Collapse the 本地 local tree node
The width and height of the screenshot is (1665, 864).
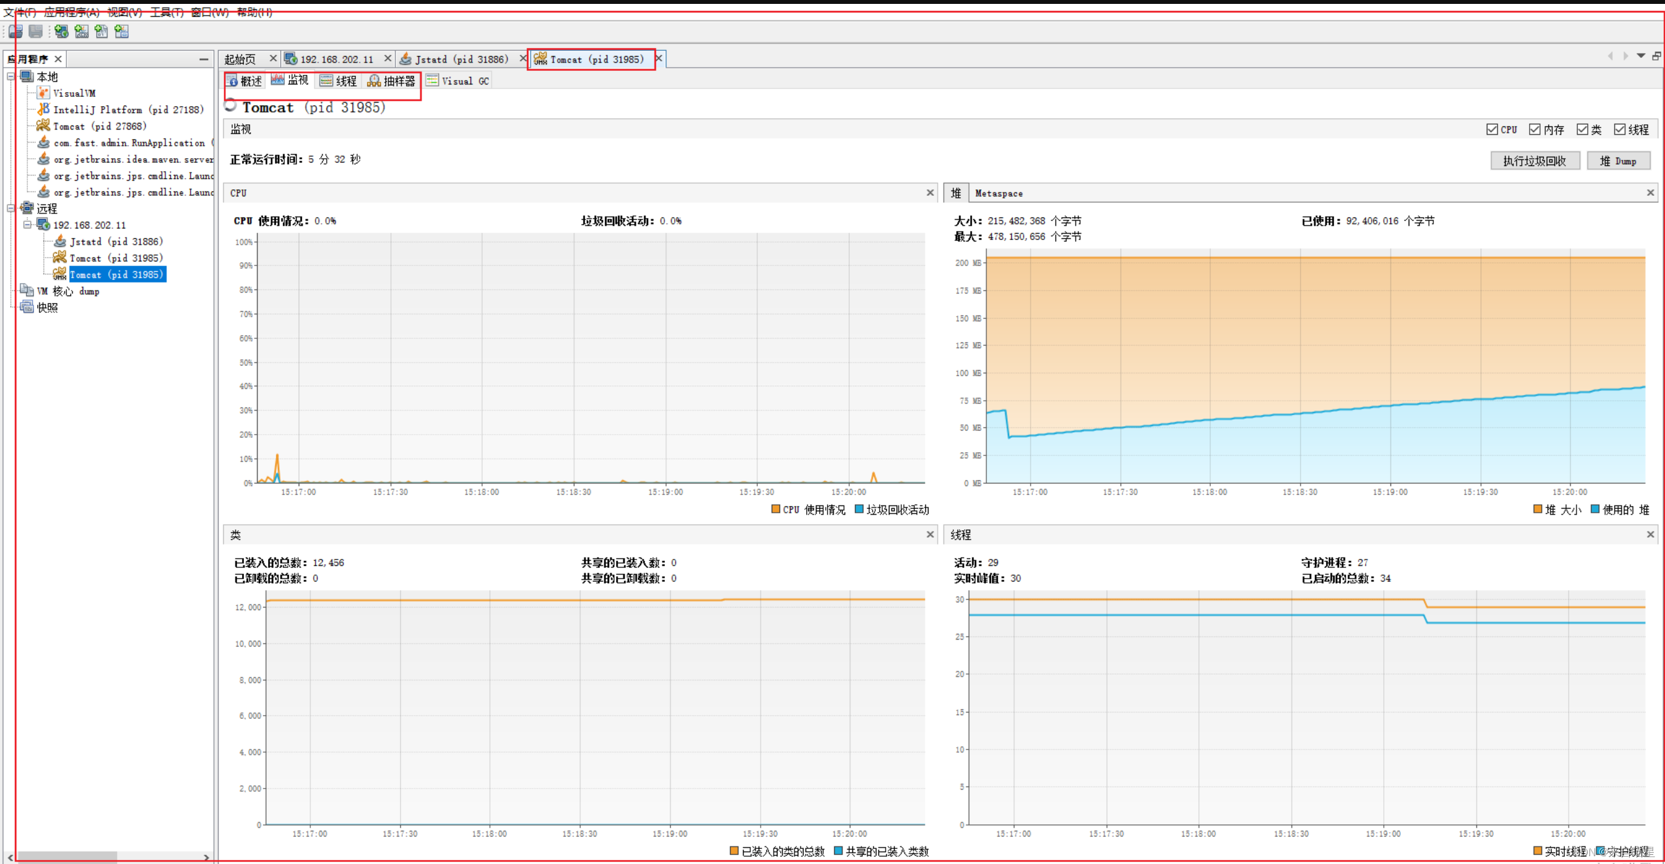[x=11, y=77]
